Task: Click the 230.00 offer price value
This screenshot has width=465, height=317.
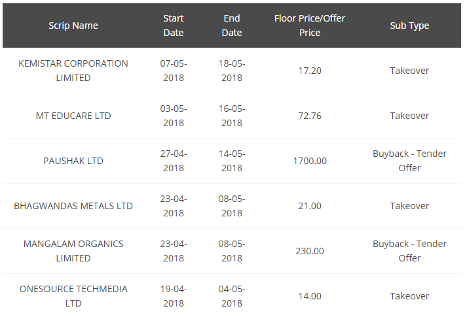Action: 310,251
